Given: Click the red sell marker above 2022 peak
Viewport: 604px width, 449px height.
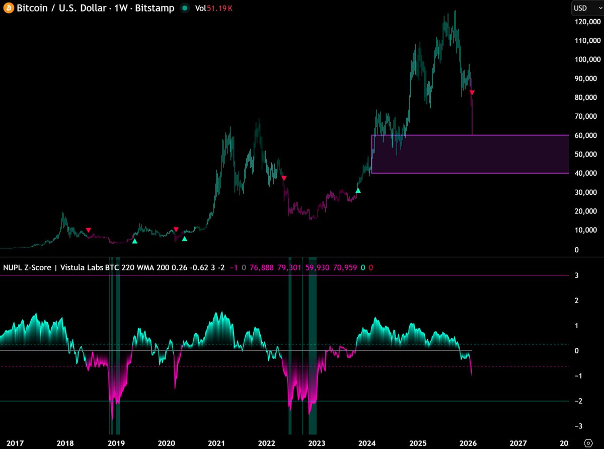Looking at the screenshot, I should tap(284, 178).
